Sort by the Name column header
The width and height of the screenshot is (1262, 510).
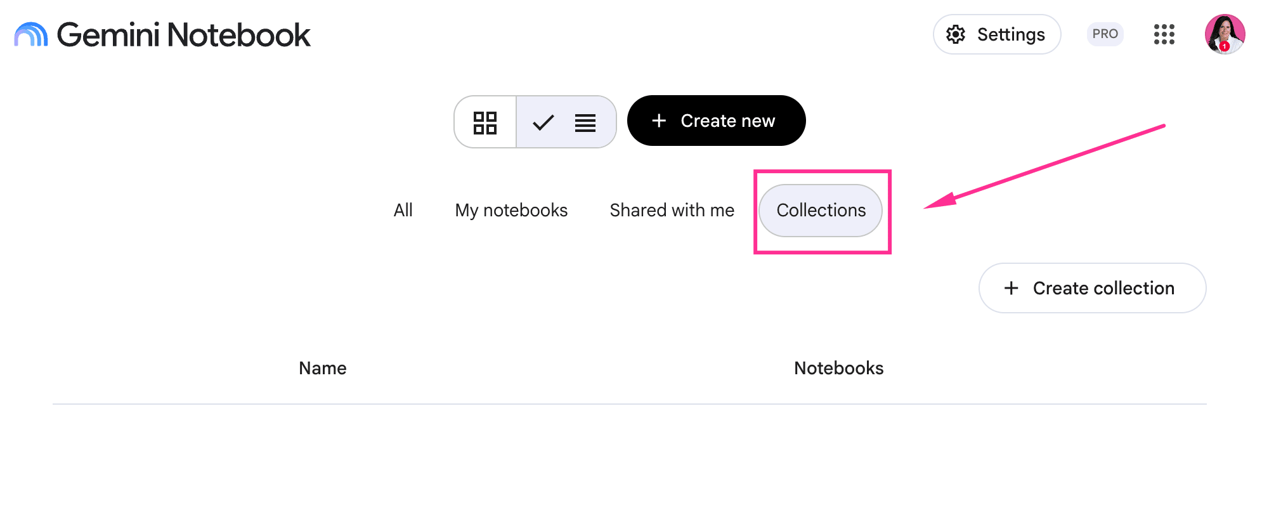(x=323, y=369)
